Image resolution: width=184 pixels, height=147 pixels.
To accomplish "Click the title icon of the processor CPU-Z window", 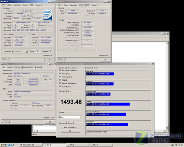I will tap(2, 2).
